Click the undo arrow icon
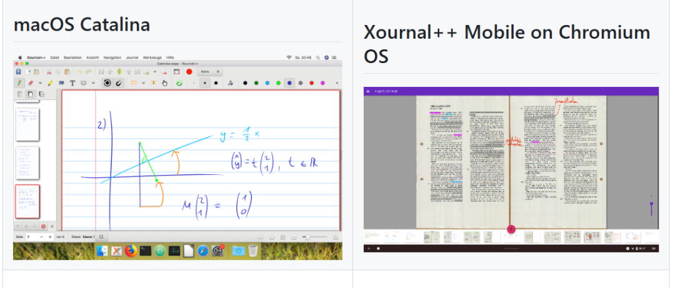This screenshot has width=675, height=288. click(79, 71)
